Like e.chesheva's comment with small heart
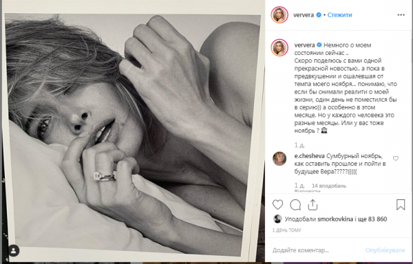This screenshot has height=264, width=413. point(396,158)
